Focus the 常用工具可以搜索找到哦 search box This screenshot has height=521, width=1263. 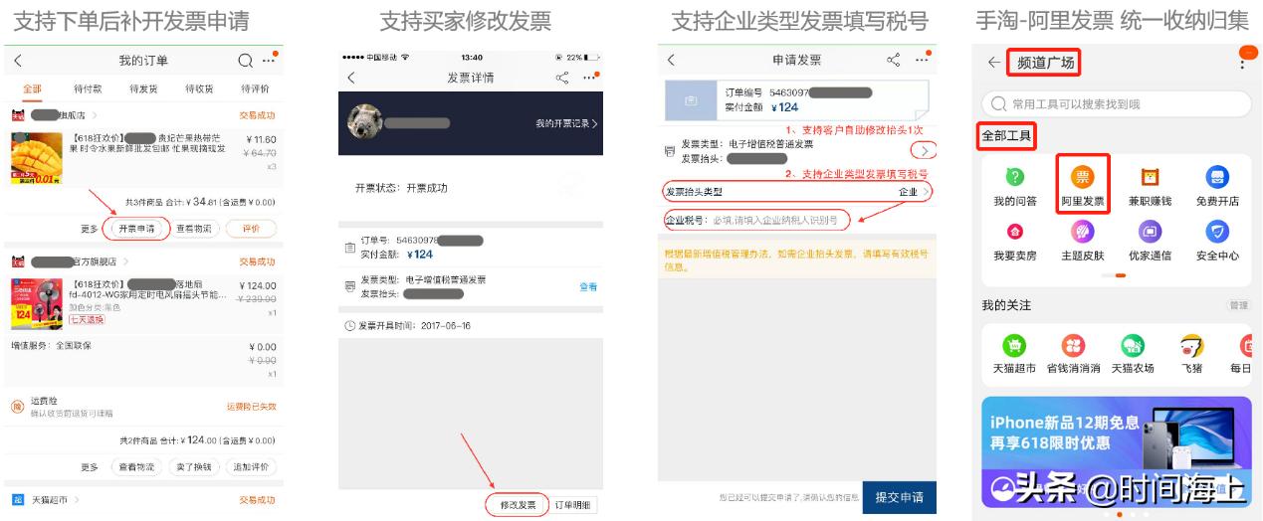(x=1116, y=103)
